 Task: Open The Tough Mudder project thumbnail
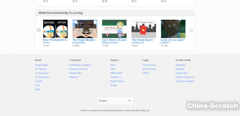85,29
